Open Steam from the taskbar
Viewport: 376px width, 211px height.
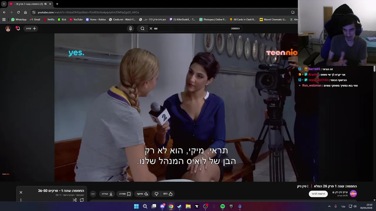pos(179,206)
